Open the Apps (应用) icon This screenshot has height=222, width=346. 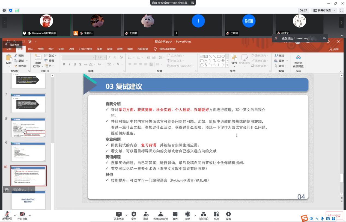pyautogui.click(x=216, y=214)
